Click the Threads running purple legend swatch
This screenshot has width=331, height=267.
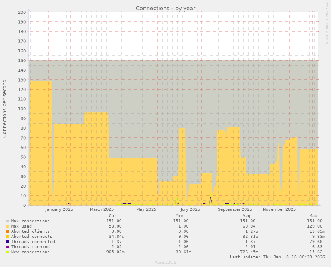tap(7, 247)
